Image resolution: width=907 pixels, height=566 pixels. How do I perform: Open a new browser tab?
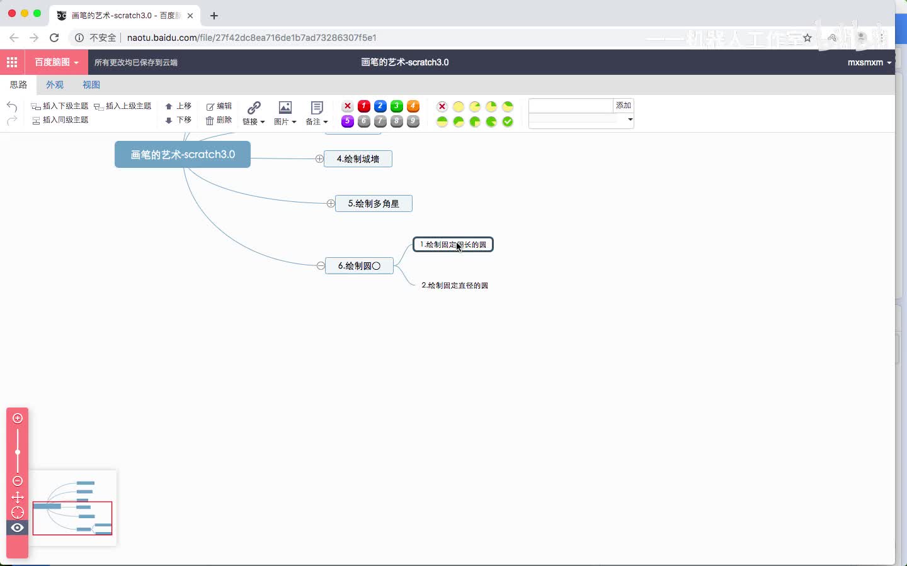(x=214, y=16)
